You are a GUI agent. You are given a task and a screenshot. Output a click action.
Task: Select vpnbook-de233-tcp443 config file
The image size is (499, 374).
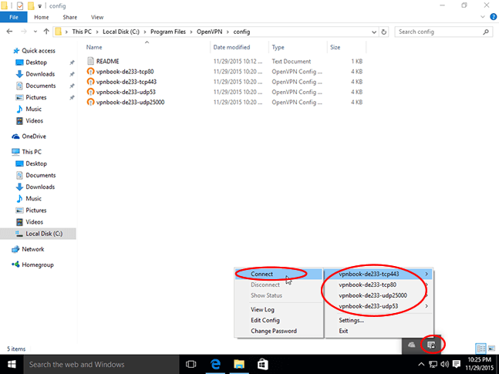coord(126,82)
